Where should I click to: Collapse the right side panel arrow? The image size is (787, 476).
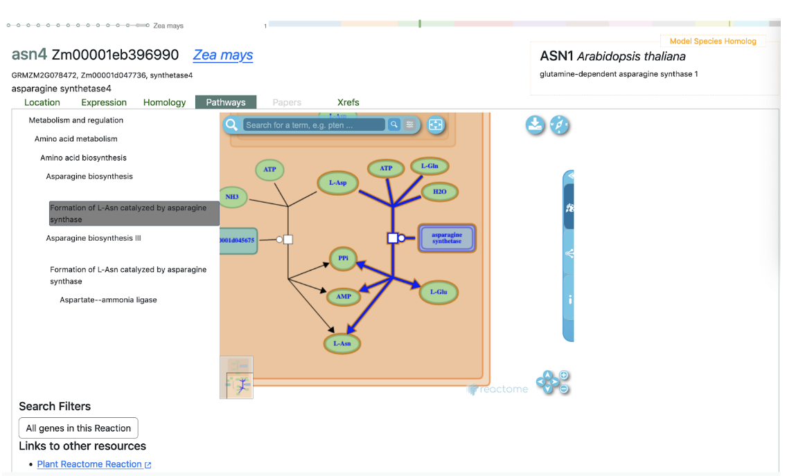(569, 176)
